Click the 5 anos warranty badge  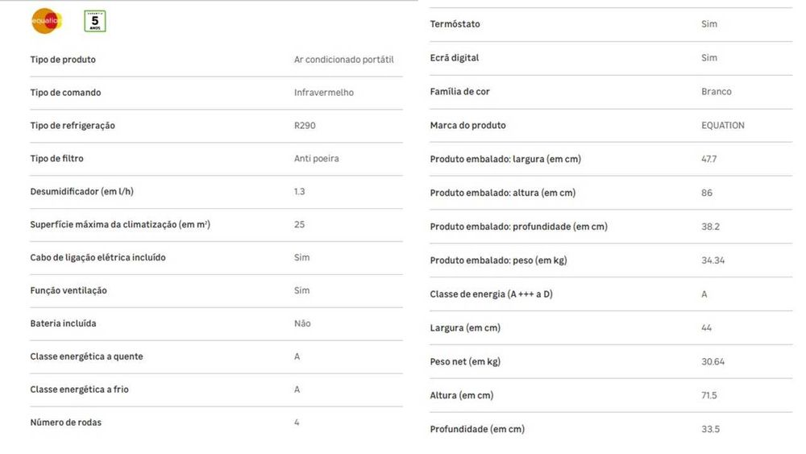(95, 21)
